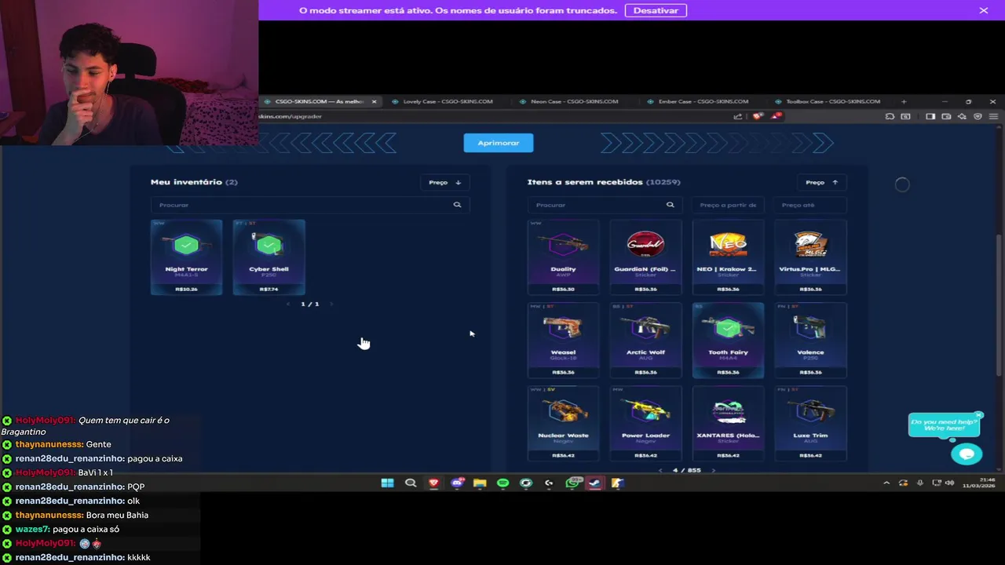The width and height of the screenshot is (1005, 565).
Task: Close the 'Do you need help?' popup
Action: pyautogui.click(x=978, y=415)
